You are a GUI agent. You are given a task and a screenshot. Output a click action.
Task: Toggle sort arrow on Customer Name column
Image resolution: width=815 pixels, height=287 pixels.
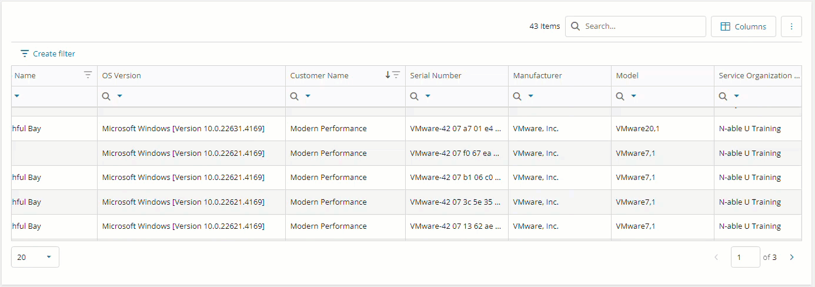(x=388, y=75)
